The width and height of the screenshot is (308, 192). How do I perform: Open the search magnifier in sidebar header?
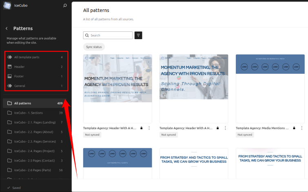(x=65, y=5)
